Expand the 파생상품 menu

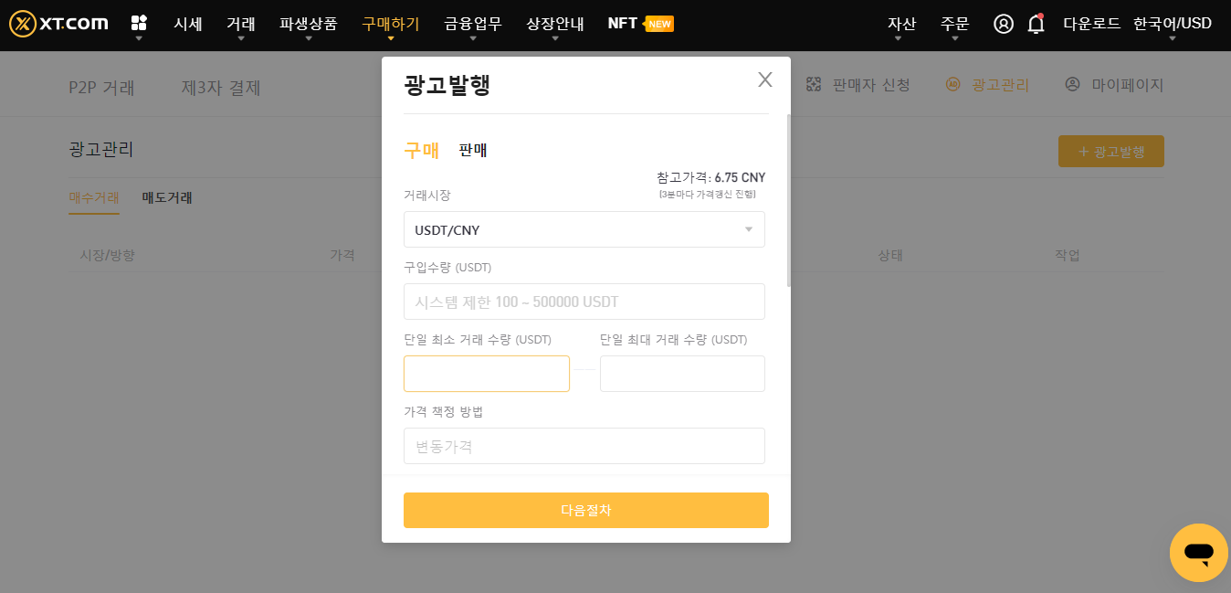(x=309, y=24)
